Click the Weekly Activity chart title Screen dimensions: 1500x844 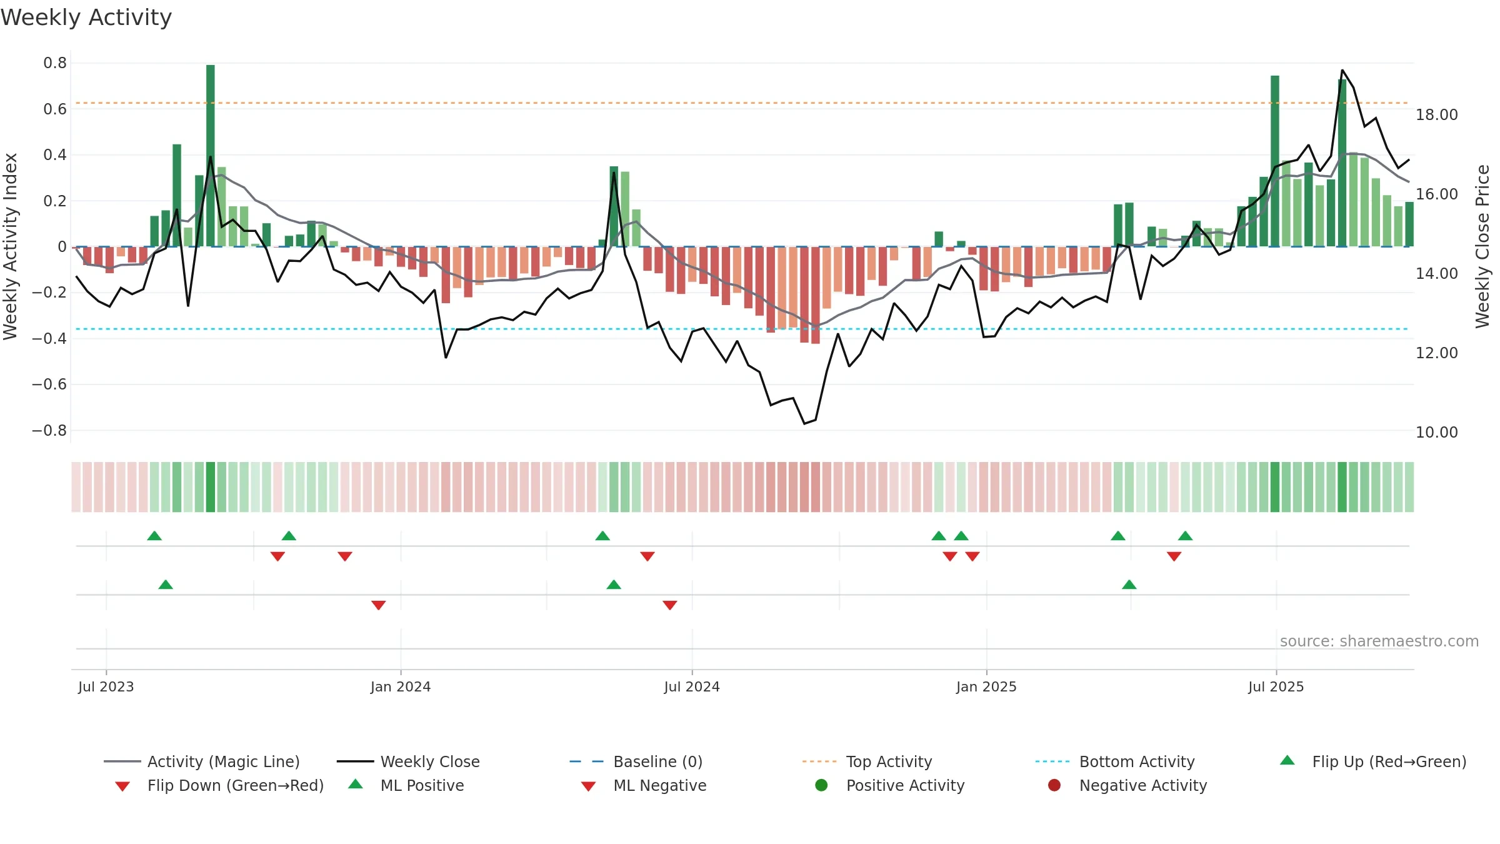point(86,18)
